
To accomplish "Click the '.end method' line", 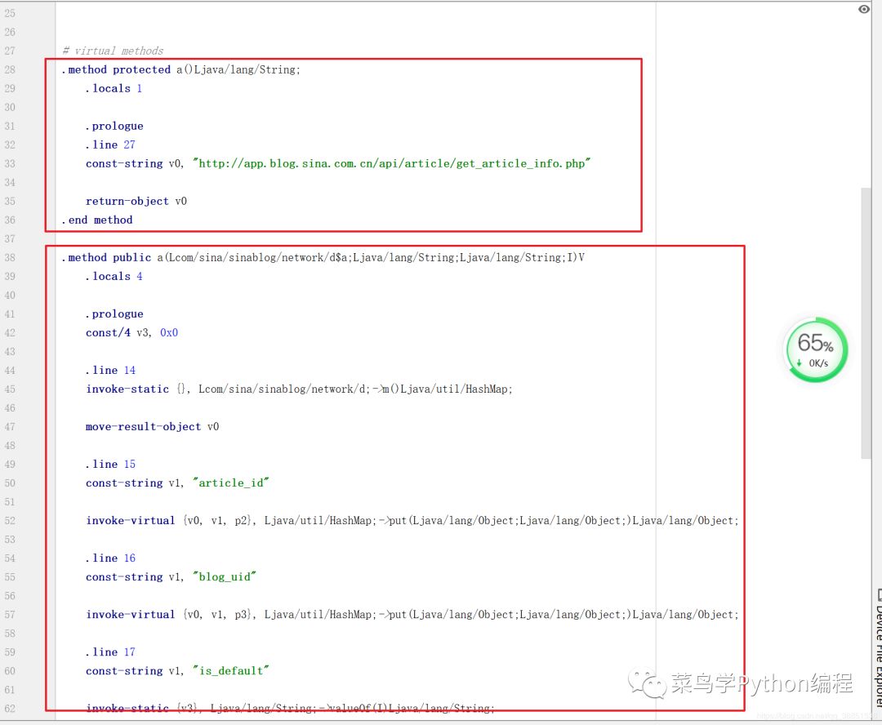I will click(97, 220).
